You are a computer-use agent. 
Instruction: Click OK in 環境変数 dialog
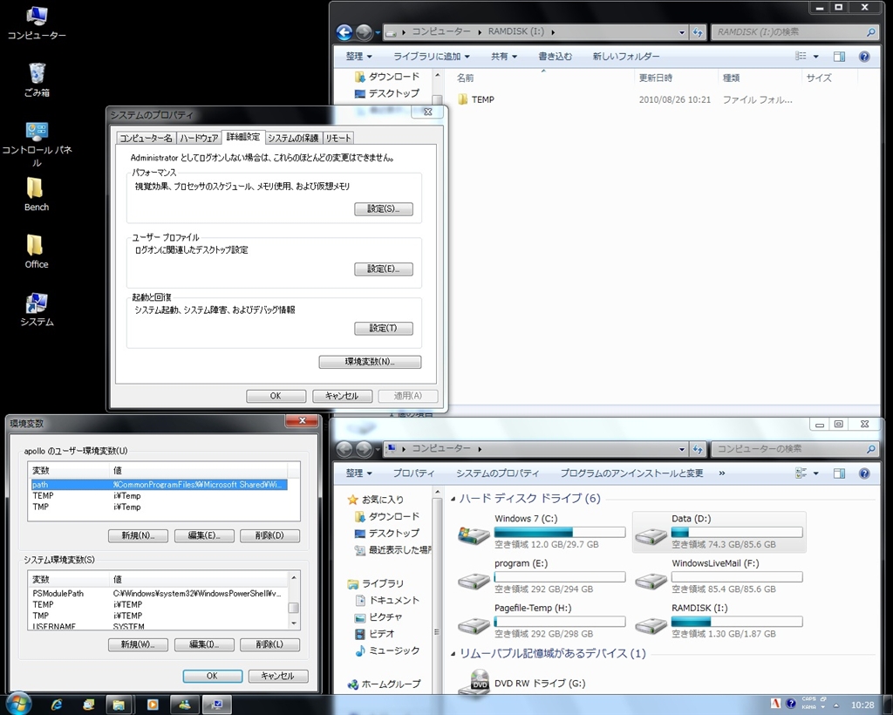212,676
